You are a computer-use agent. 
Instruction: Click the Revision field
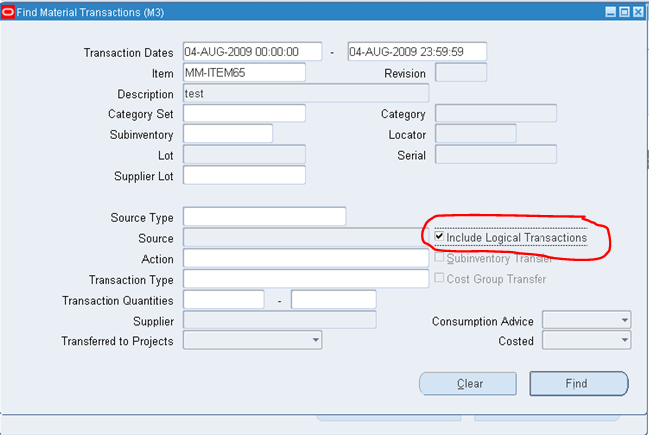pos(461,72)
